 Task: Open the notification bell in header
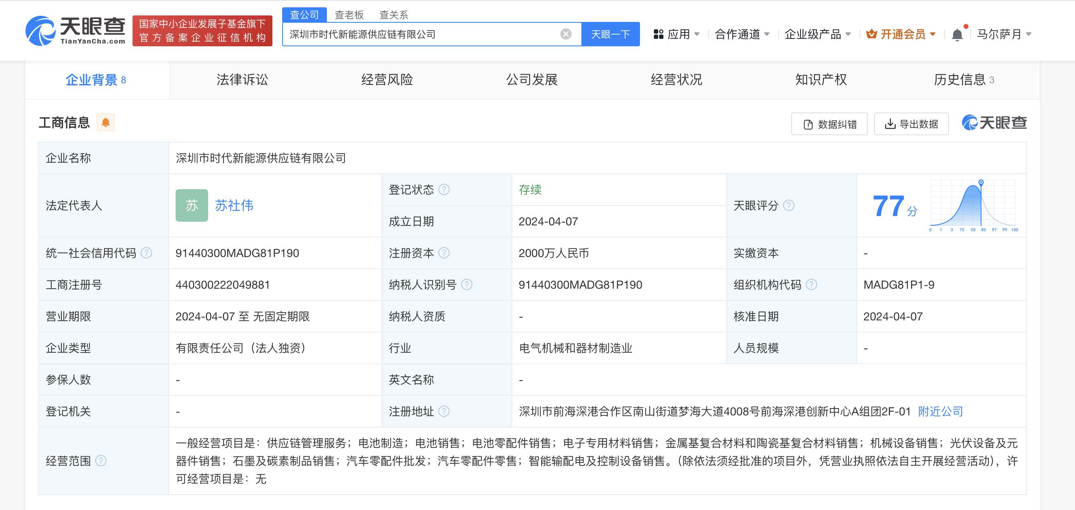click(957, 35)
